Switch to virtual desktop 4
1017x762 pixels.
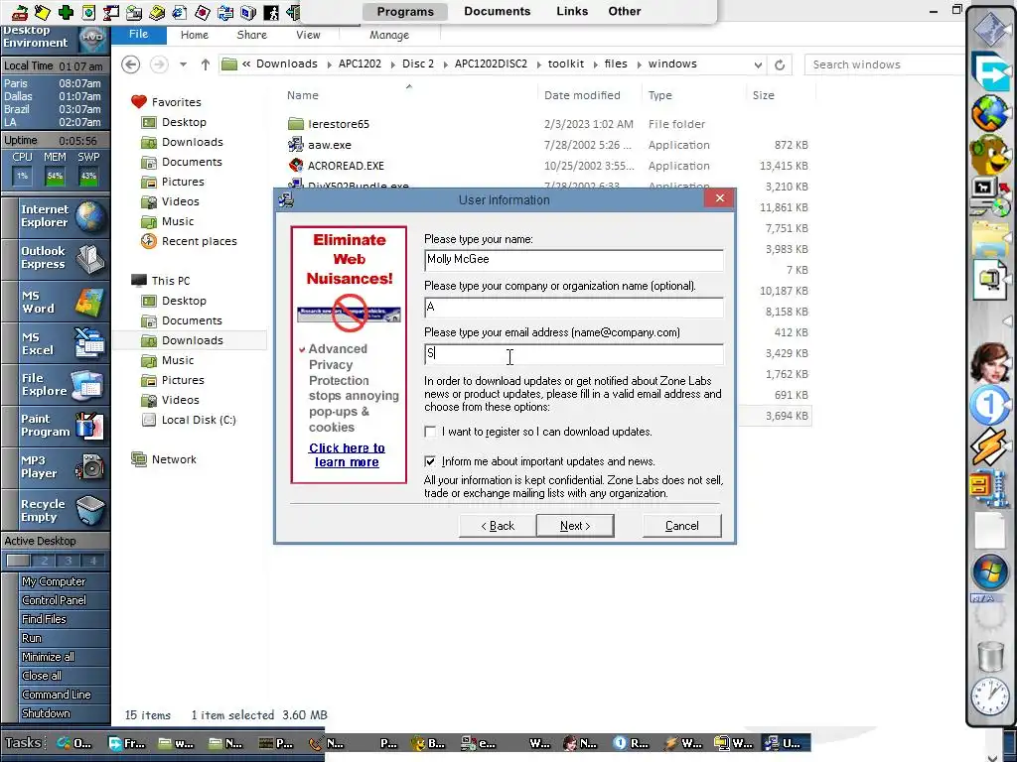click(x=92, y=561)
